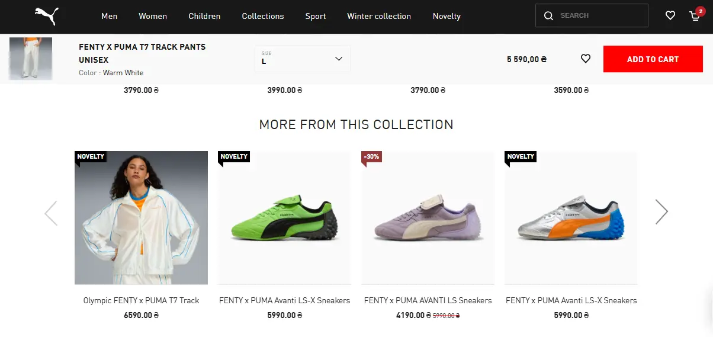This screenshot has height=337, width=713.
Task: Click the search magnifier icon
Action: click(x=548, y=15)
